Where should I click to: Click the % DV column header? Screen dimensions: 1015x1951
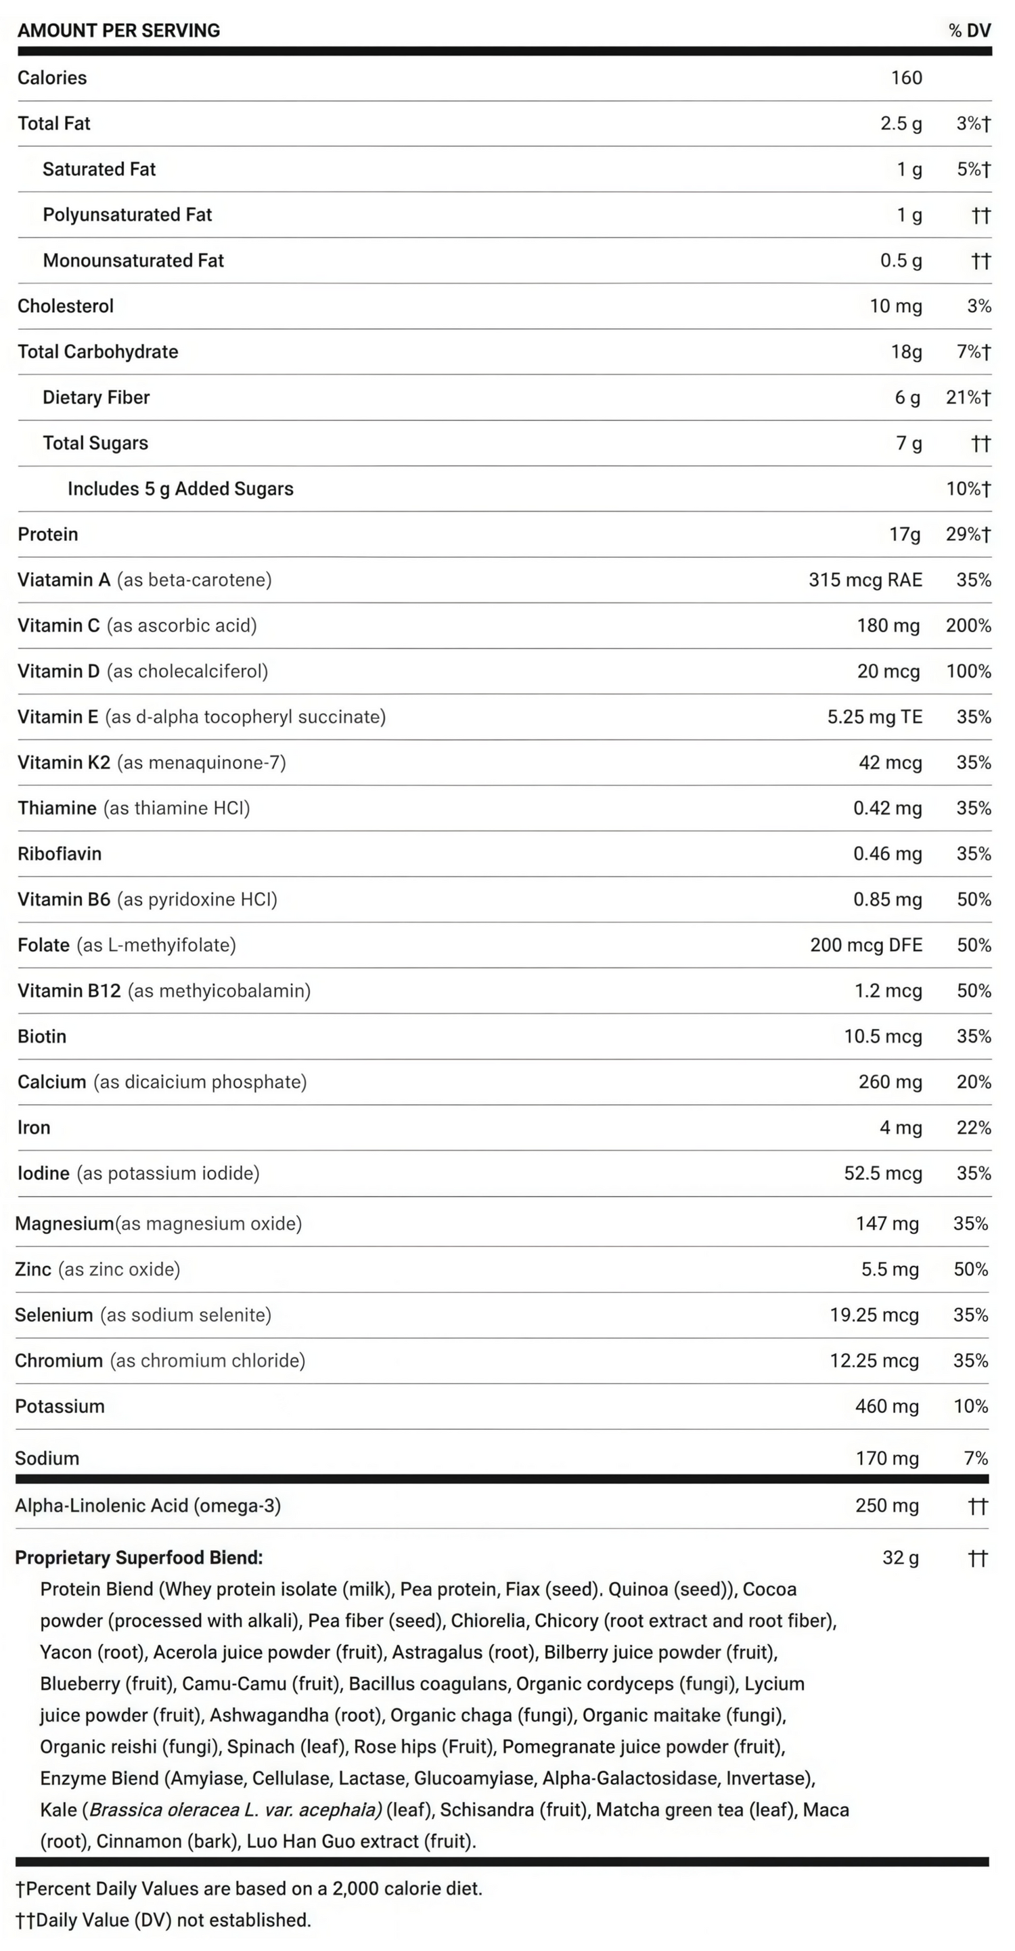pos(969,30)
